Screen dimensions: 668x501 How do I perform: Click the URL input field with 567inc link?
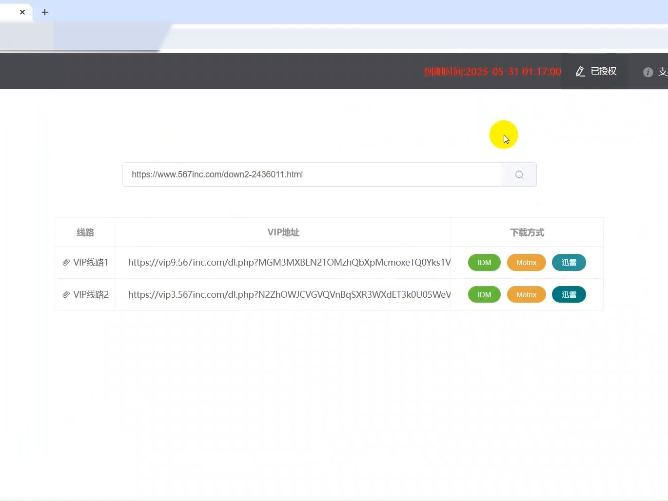click(312, 174)
